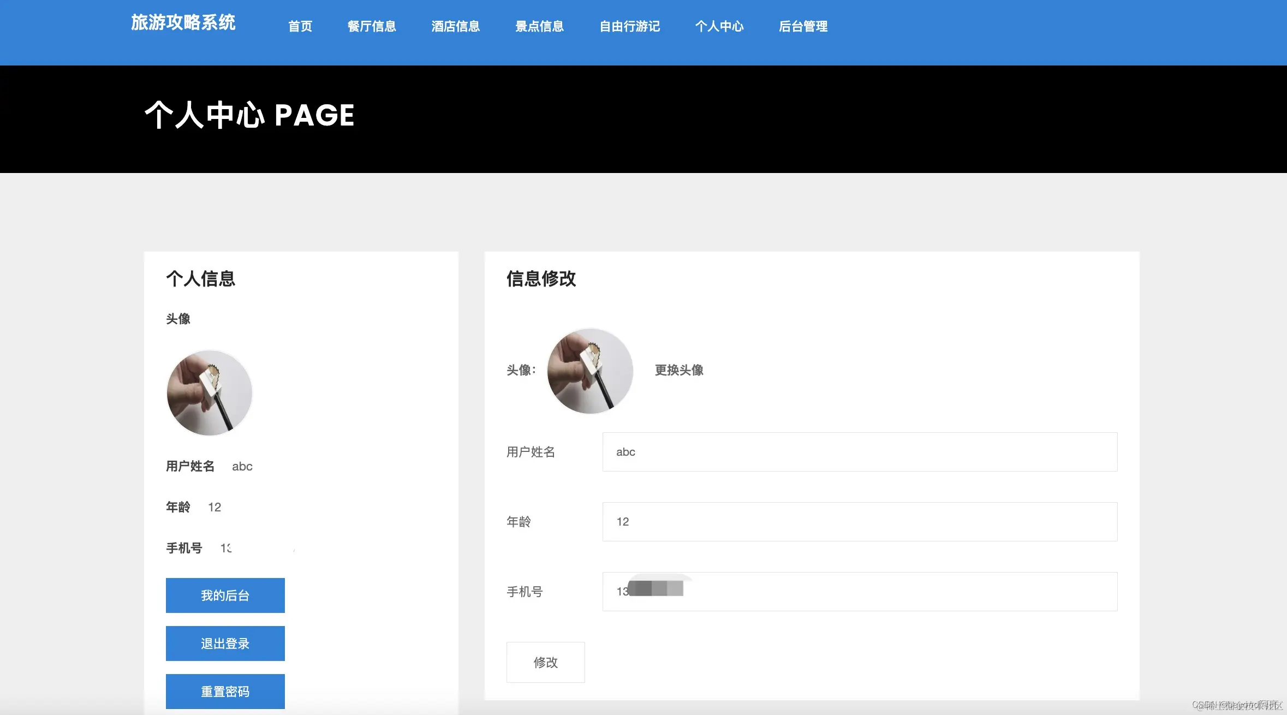Image resolution: width=1287 pixels, height=715 pixels.
Task: Open the 餐厅信息 page from the navbar
Action: coord(372,26)
